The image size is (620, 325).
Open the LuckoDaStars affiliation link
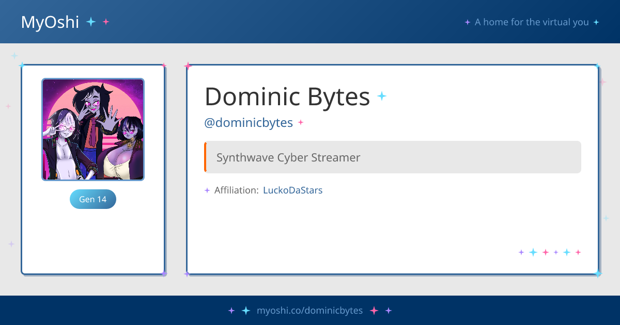coord(292,190)
